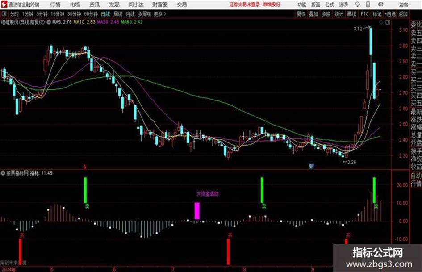422x272 pixels.
Task: Click the magenta 大资金活动 indicator bar
Action: click(197, 211)
